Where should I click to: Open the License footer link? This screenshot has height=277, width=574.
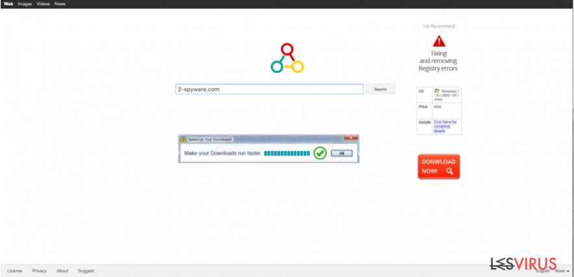click(15, 270)
